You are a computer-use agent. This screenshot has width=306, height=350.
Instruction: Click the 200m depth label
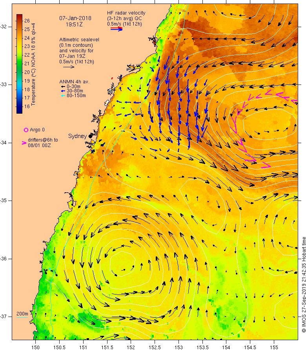(22, 314)
